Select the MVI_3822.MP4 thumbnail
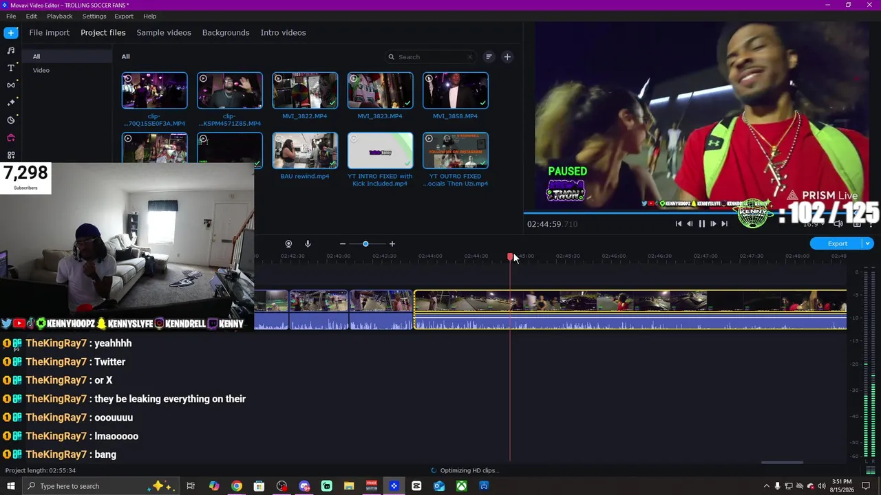The height and width of the screenshot is (495, 881). pyautogui.click(x=305, y=91)
